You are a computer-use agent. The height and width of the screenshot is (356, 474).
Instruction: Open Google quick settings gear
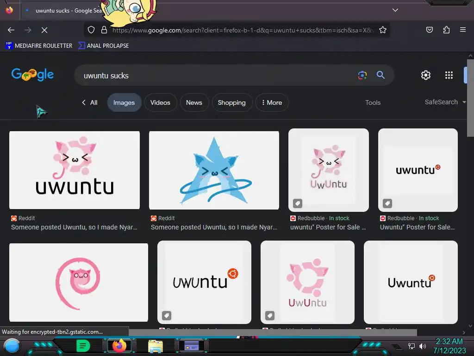pyautogui.click(x=426, y=75)
